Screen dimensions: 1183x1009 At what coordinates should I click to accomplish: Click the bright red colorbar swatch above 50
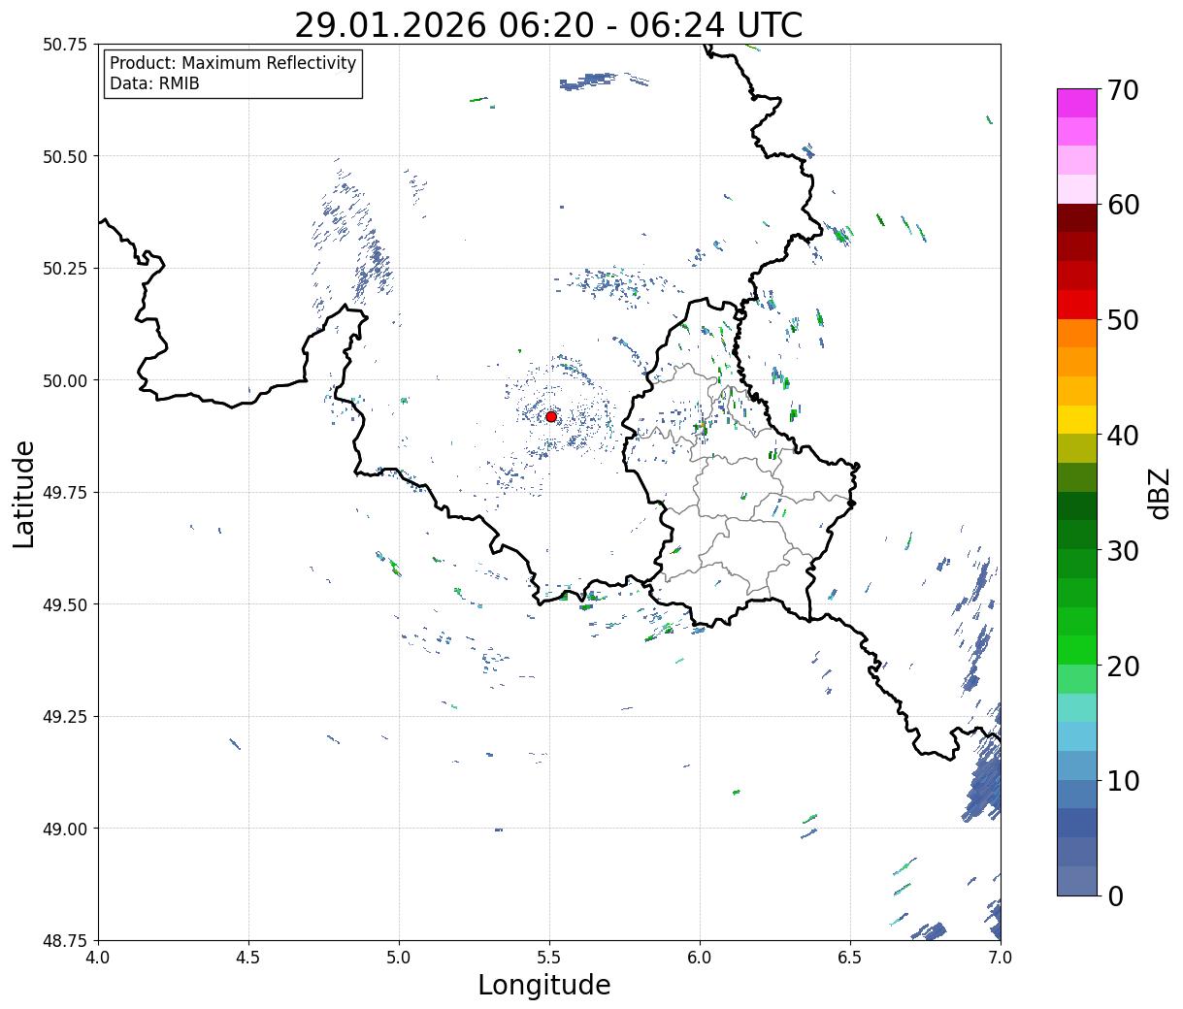pyautogui.click(x=1077, y=305)
